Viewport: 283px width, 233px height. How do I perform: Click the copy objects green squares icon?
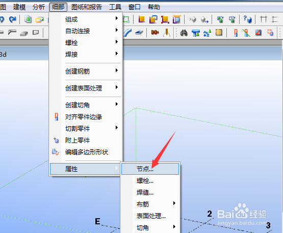point(220,19)
